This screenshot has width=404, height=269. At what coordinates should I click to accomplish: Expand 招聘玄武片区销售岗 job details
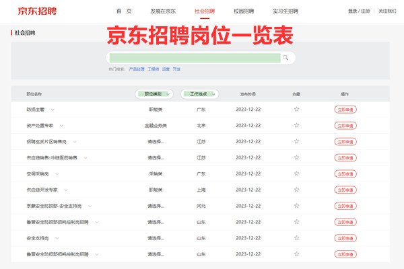[x=75, y=142]
